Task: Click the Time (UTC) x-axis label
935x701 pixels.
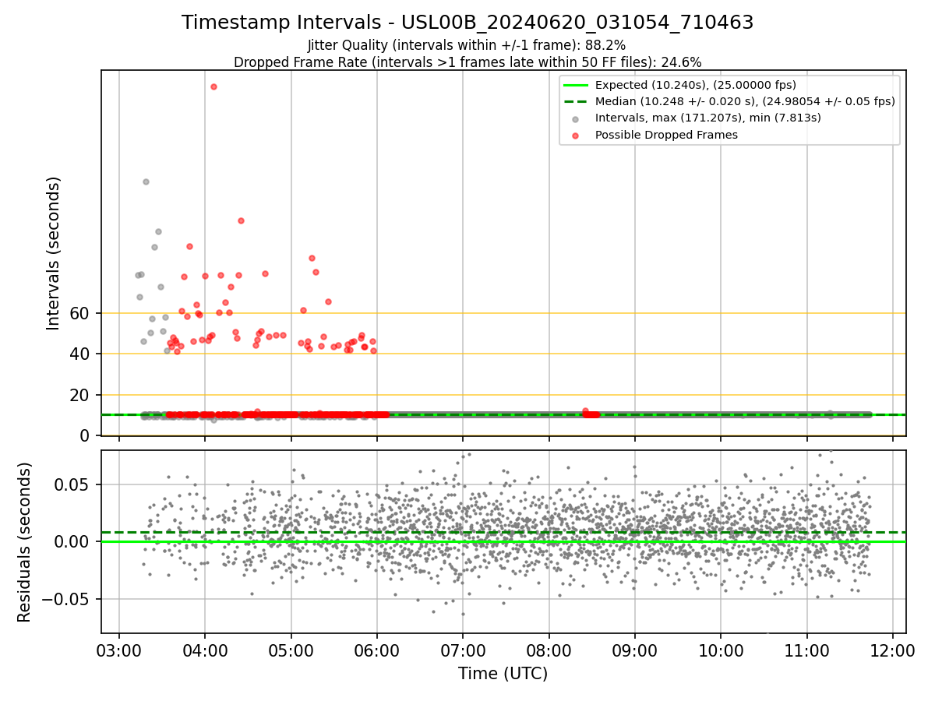Action: coord(503,673)
